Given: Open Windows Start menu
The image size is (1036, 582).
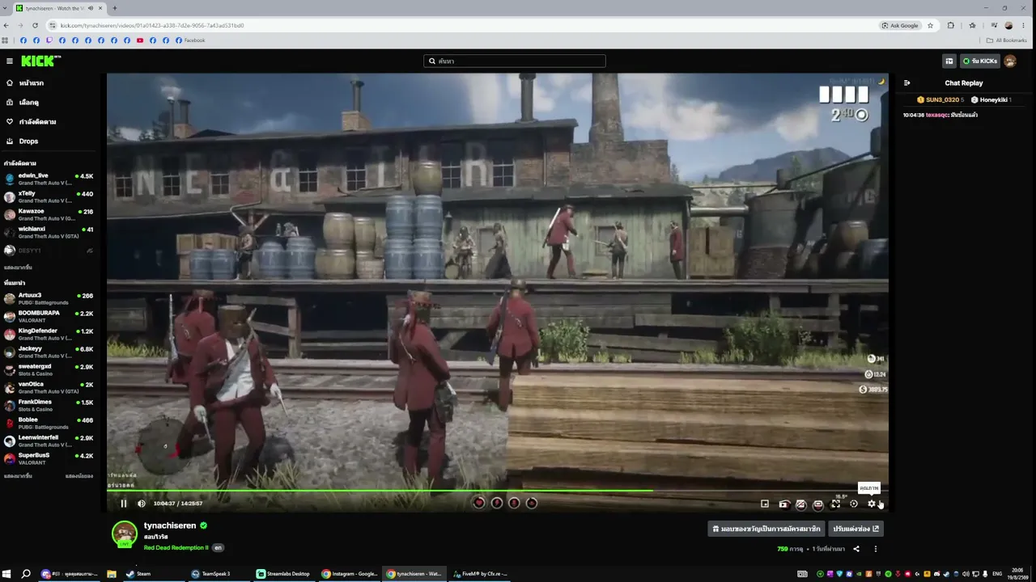Looking at the screenshot, I should (x=6, y=574).
